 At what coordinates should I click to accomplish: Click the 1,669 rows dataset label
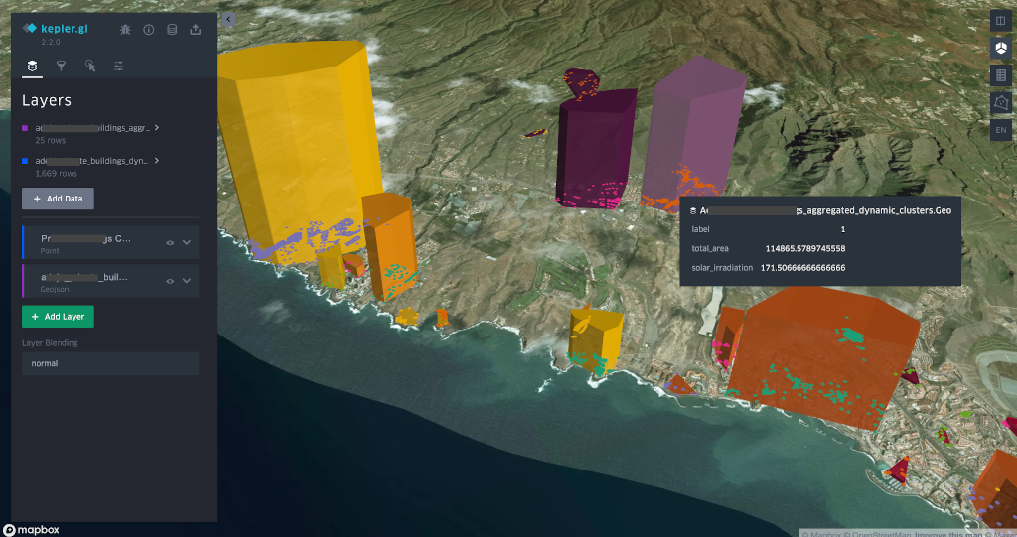coord(56,173)
